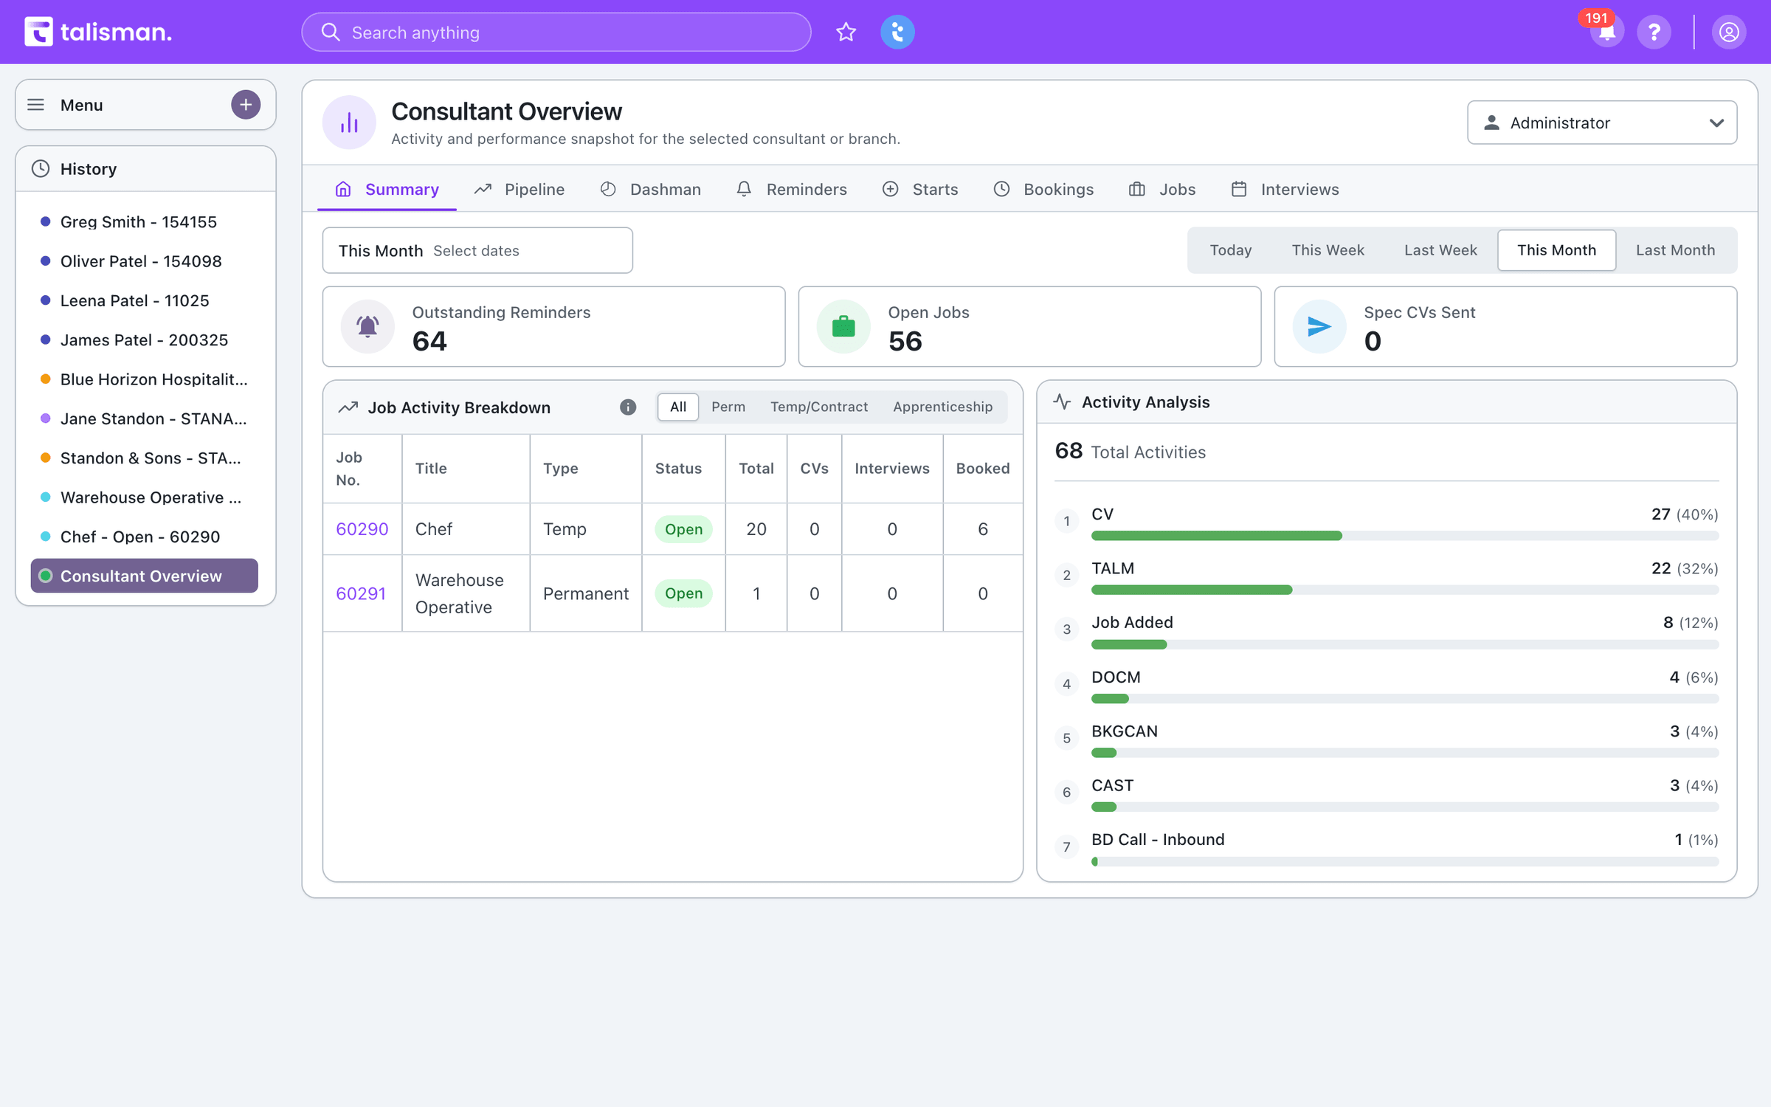Click the search magnifier icon
The width and height of the screenshot is (1771, 1107).
(x=331, y=32)
